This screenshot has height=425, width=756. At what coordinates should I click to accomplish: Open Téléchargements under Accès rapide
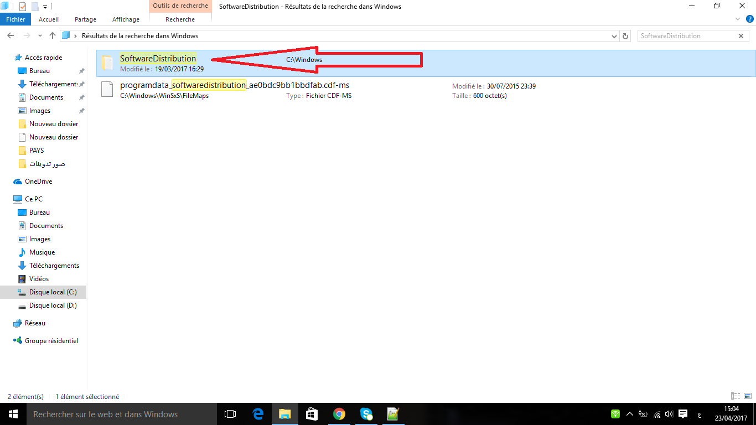pyautogui.click(x=53, y=84)
